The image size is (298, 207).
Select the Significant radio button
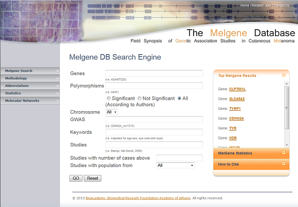(x=109, y=98)
